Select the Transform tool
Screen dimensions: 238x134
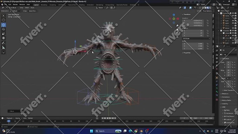click(x=3, y=38)
